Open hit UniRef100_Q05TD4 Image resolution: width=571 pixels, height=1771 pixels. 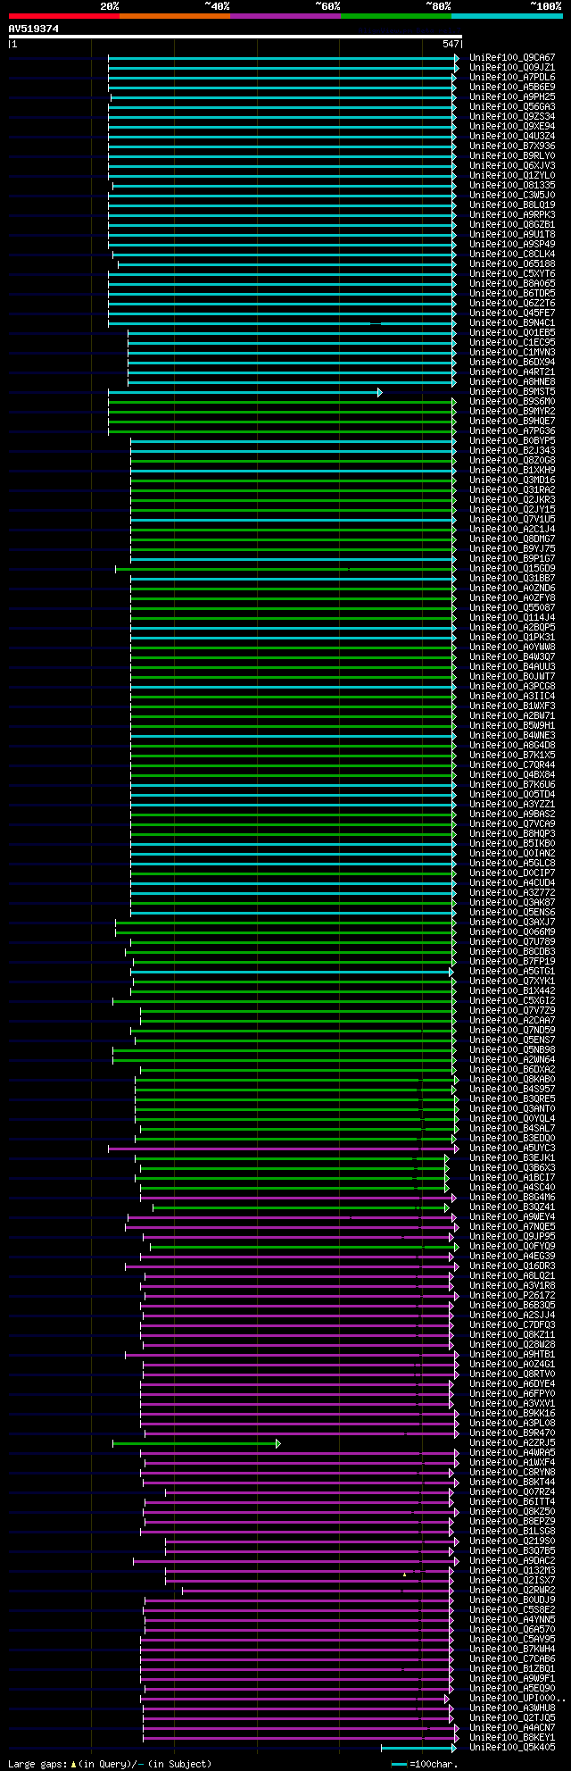(x=512, y=795)
